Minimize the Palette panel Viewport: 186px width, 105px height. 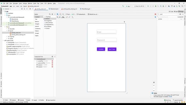[x=55, y=14]
